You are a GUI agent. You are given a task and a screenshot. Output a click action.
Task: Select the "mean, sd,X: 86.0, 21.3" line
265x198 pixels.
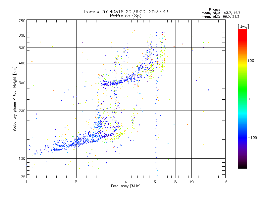[x=220, y=16]
